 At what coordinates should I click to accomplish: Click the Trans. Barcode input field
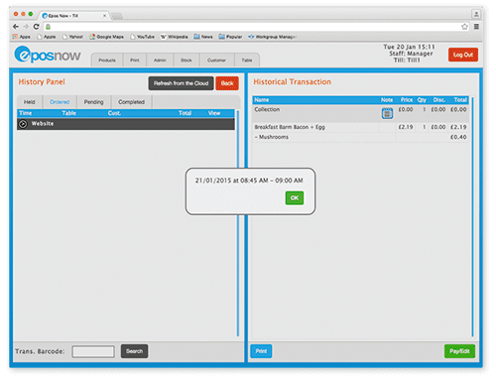tap(93, 351)
